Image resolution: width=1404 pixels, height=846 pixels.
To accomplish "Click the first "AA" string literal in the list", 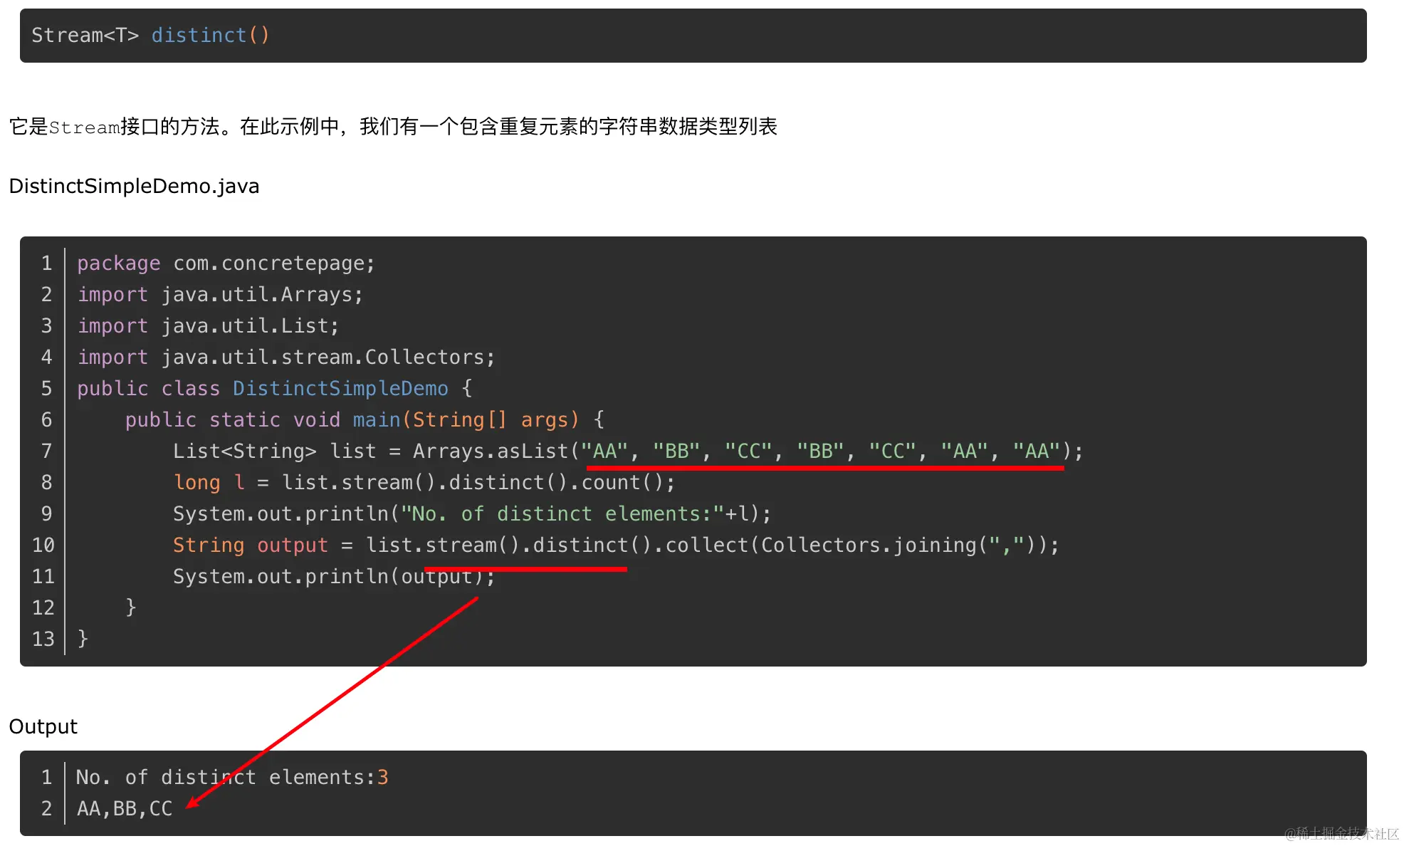I will click(604, 451).
